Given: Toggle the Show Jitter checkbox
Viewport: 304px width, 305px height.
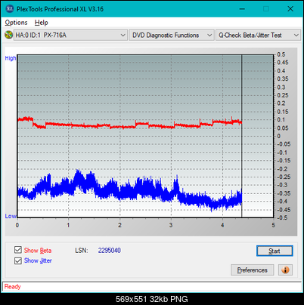Looking at the screenshot, I should pos(18,260).
